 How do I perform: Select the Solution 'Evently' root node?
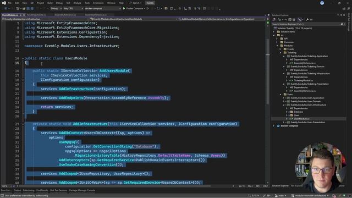point(293,28)
